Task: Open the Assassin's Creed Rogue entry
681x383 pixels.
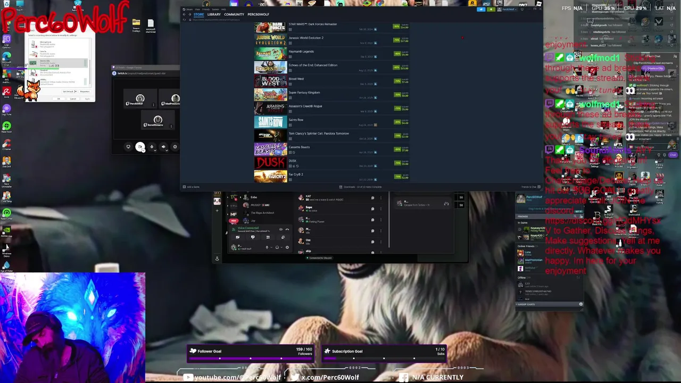Action: [333, 109]
